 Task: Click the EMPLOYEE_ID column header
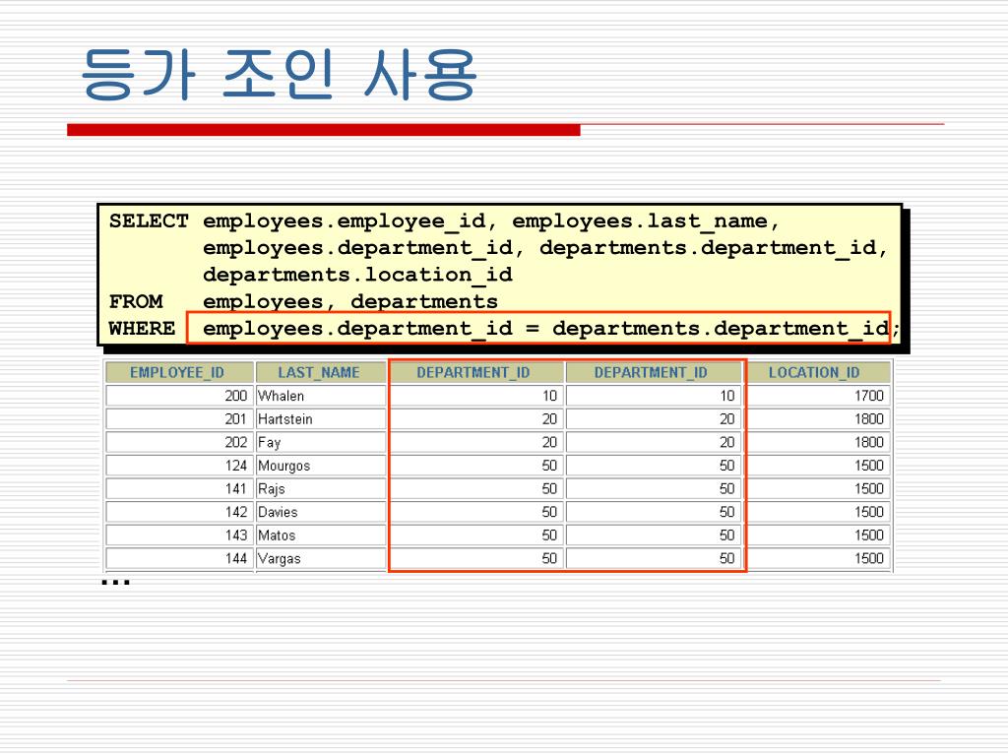tap(179, 373)
